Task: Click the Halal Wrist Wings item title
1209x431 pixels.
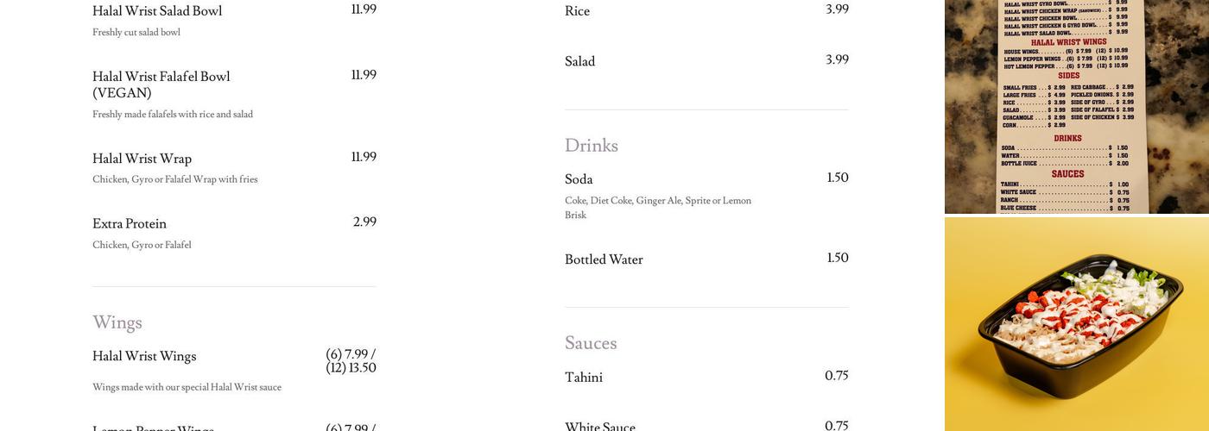Action: point(144,357)
